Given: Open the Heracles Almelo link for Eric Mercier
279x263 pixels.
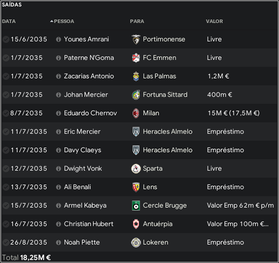Looking at the screenshot, I should coord(167,132).
